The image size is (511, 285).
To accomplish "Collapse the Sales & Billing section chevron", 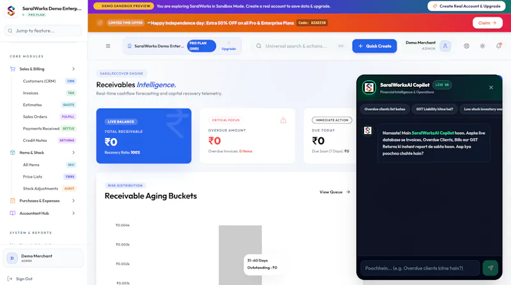I will (73, 69).
